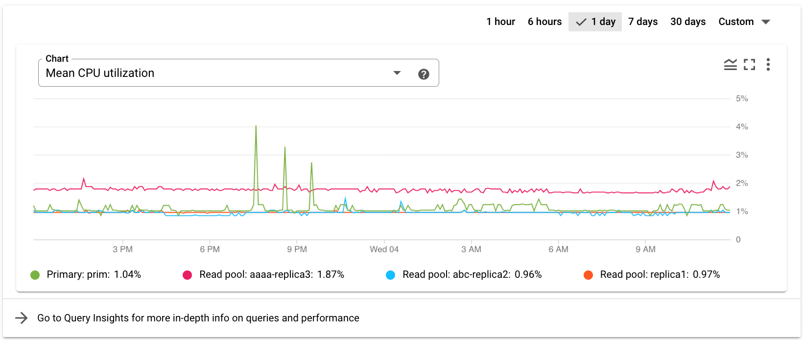Click the tallest green spike on the chart

256,127
